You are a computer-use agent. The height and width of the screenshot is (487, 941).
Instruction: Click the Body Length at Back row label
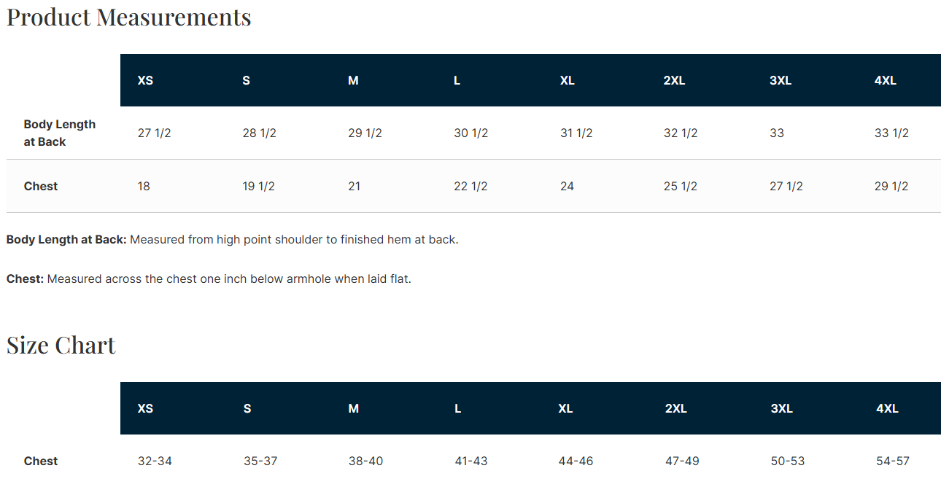[x=59, y=133]
